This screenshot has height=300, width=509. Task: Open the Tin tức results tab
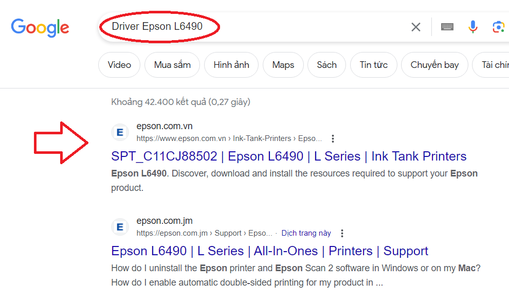tap(374, 65)
